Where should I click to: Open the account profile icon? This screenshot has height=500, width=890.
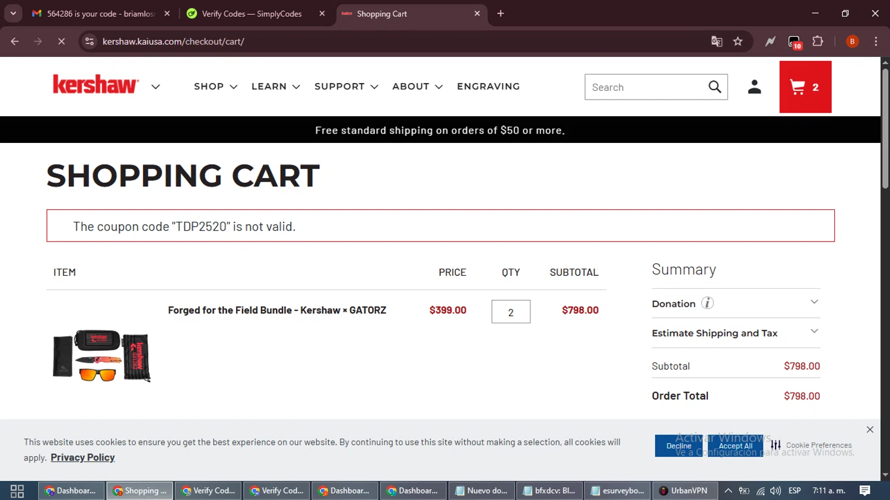pos(754,87)
